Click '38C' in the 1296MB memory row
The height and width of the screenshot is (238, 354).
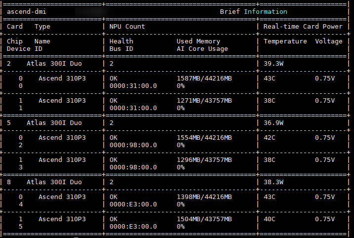click(x=270, y=159)
